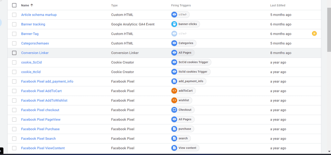Click the banner-clicks trigger label

tap(188, 24)
